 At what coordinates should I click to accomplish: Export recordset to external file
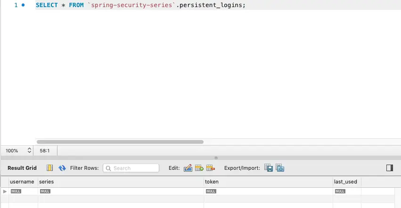tap(269, 168)
